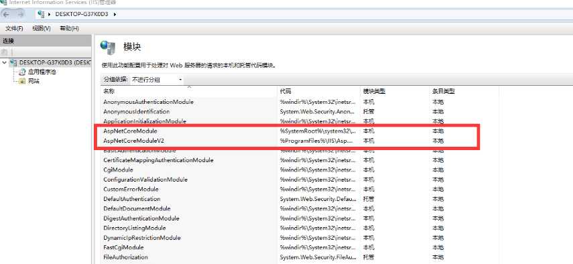
Task: Select the ConfigurationValidationModule row
Action: coord(300,180)
